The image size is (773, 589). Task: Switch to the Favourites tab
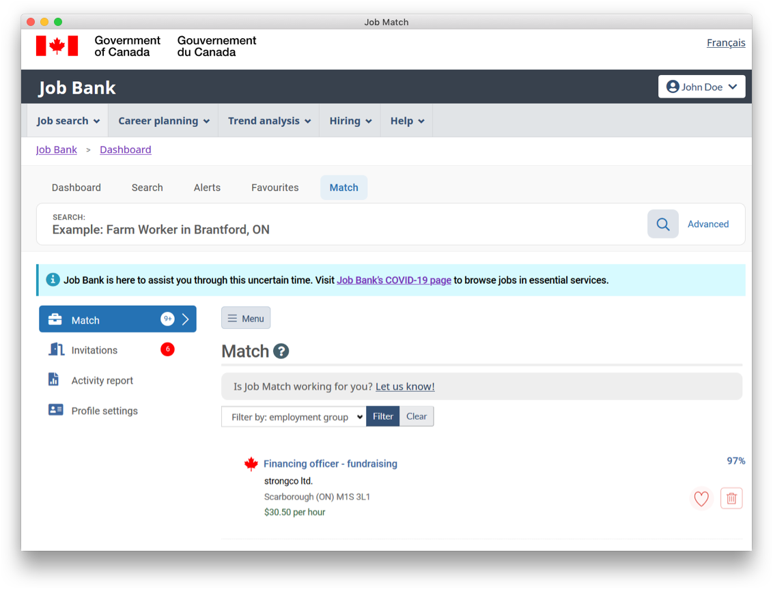coord(275,188)
